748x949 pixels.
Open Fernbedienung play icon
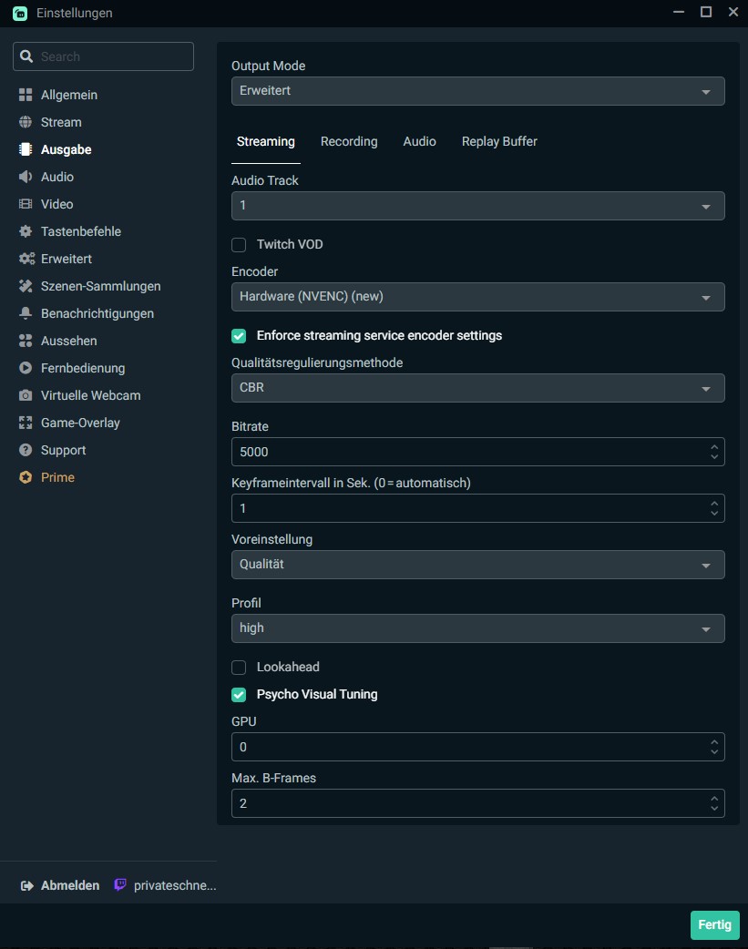pyautogui.click(x=26, y=368)
